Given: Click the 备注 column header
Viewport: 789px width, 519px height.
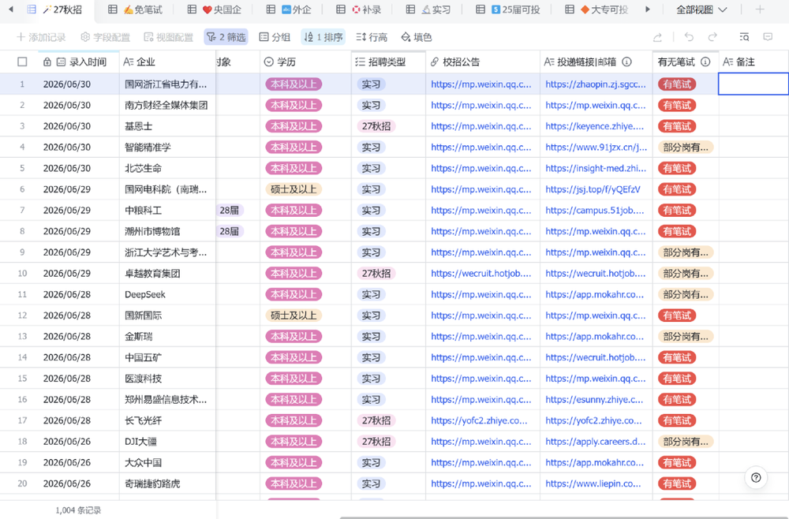Looking at the screenshot, I should tap(753, 62).
